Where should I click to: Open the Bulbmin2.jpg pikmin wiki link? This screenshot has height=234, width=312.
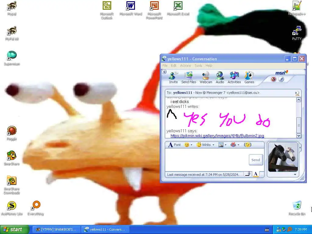click(x=217, y=136)
